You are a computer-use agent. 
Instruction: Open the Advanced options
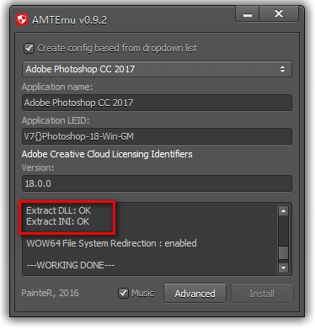point(195,294)
